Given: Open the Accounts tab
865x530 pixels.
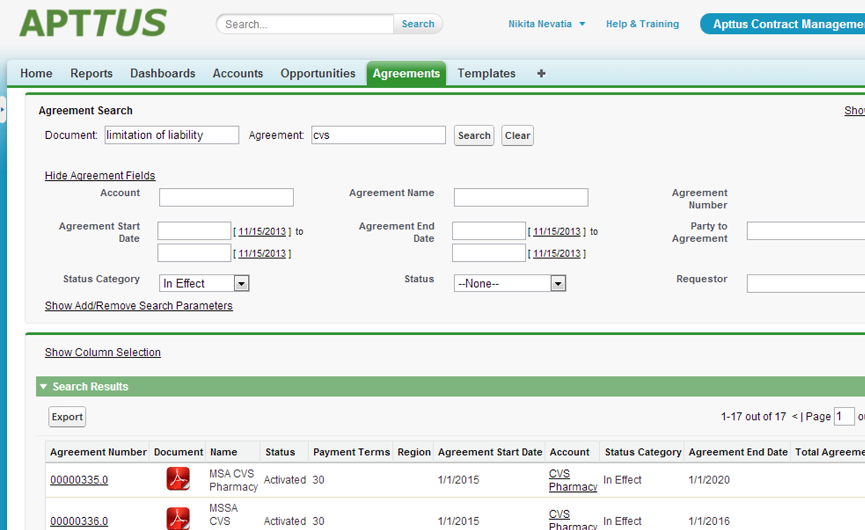Looking at the screenshot, I should [238, 73].
